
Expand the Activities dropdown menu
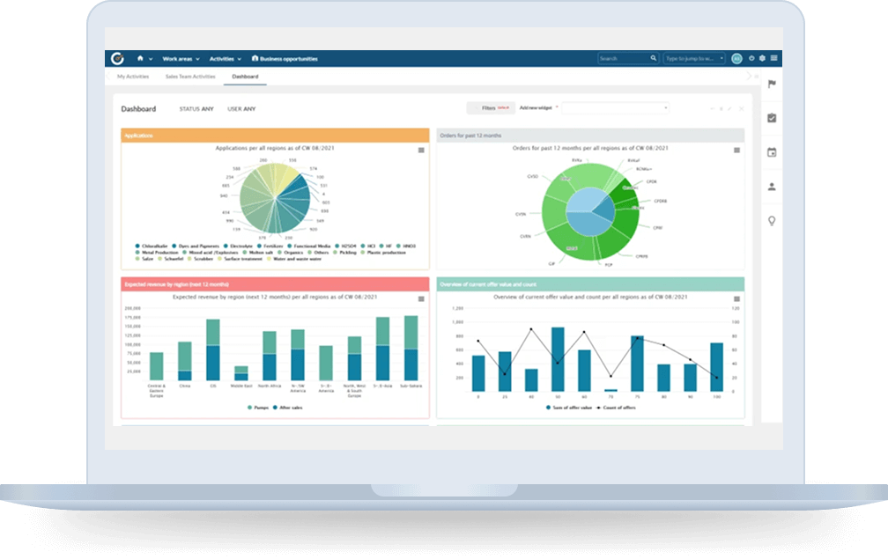point(225,59)
